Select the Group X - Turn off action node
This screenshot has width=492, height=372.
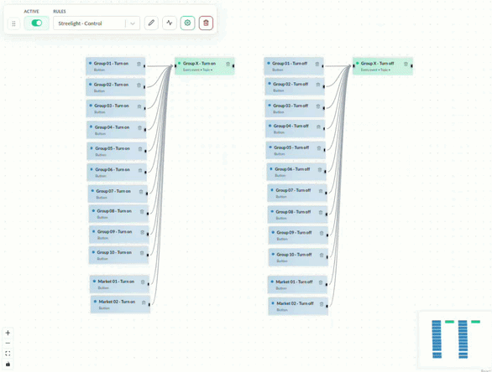coord(383,66)
